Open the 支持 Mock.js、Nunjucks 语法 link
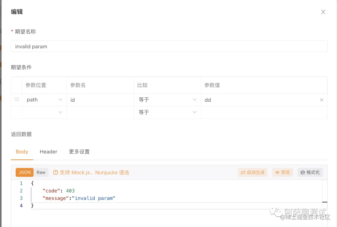Viewport: 337px width, 227px height. click(94, 172)
